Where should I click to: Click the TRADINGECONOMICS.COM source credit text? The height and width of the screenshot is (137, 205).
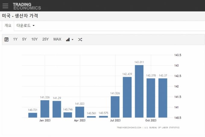(129, 128)
